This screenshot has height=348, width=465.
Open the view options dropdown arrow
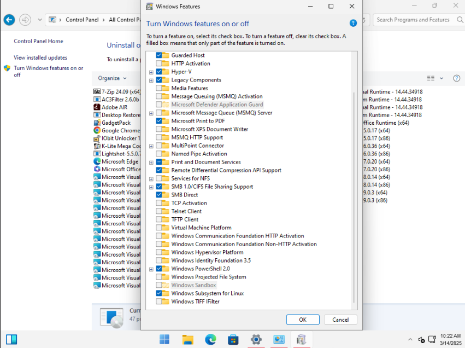click(442, 78)
